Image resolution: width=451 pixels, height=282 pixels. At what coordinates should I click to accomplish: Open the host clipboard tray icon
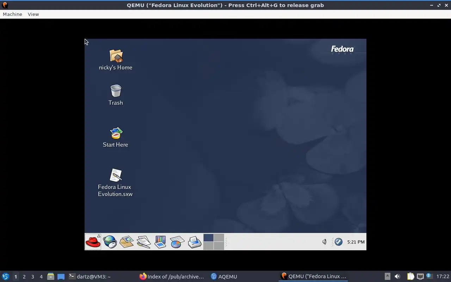pos(410,276)
